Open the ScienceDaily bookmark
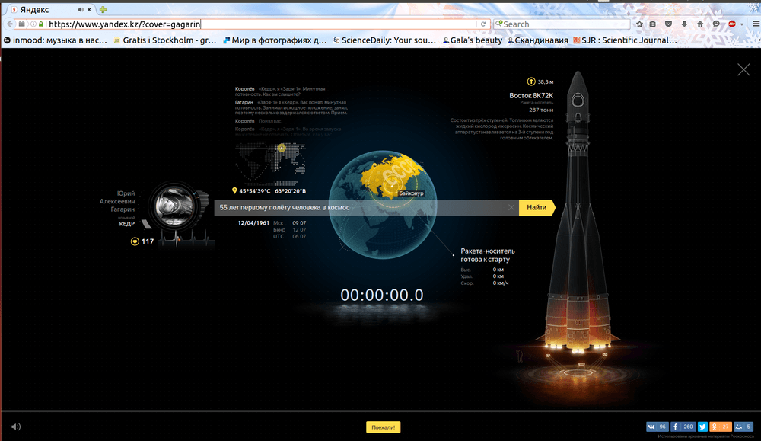 [x=384, y=40]
